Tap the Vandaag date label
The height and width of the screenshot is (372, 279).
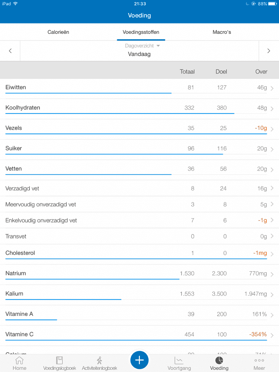[139, 54]
